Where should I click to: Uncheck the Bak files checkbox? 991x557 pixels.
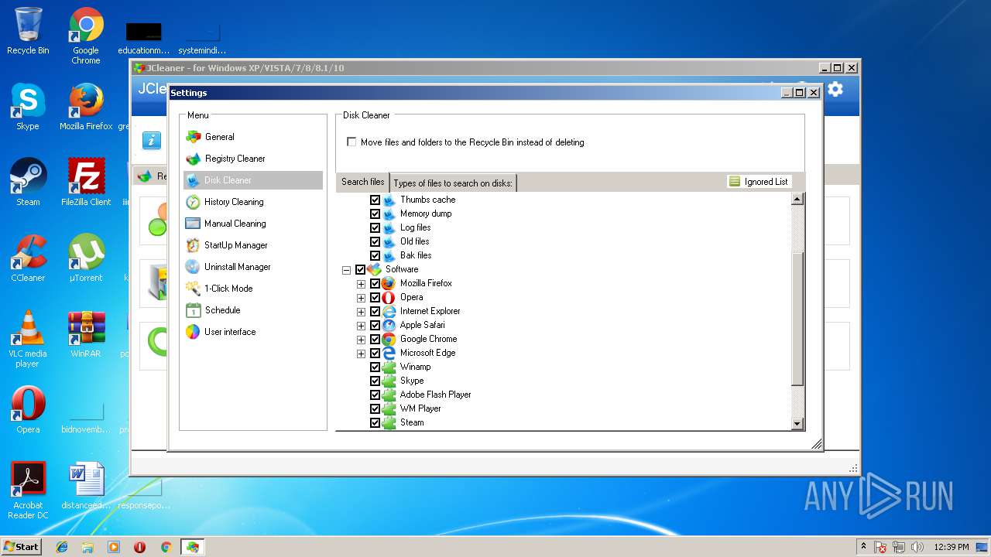(375, 255)
